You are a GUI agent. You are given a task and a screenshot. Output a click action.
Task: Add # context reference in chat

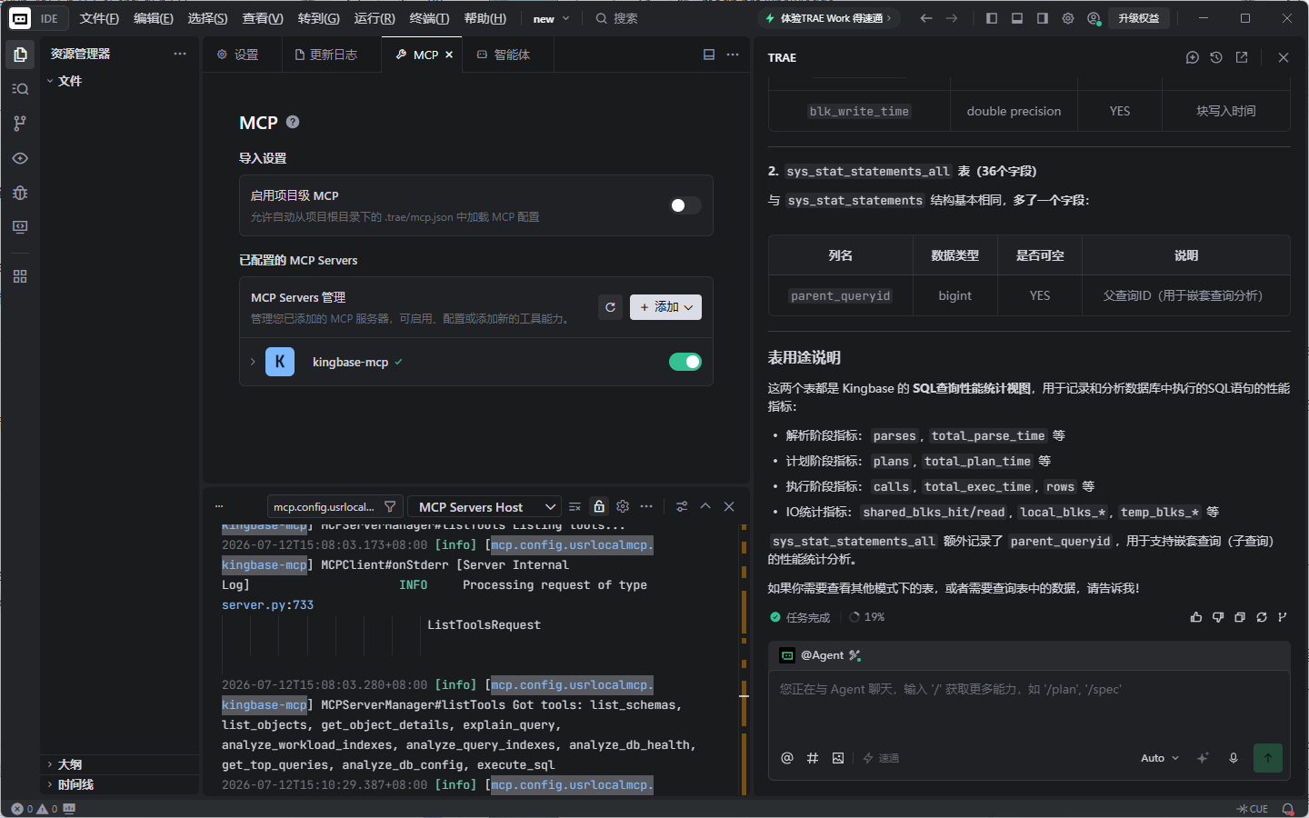[813, 758]
